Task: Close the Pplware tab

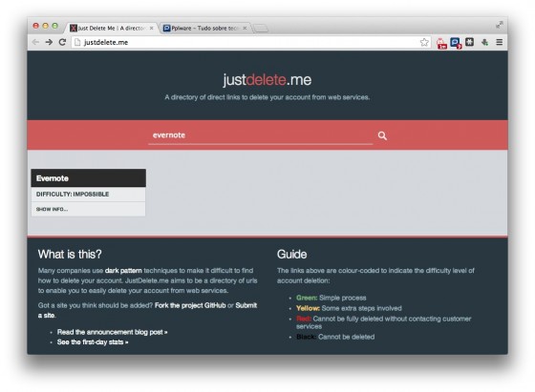Action: tap(245, 28)
